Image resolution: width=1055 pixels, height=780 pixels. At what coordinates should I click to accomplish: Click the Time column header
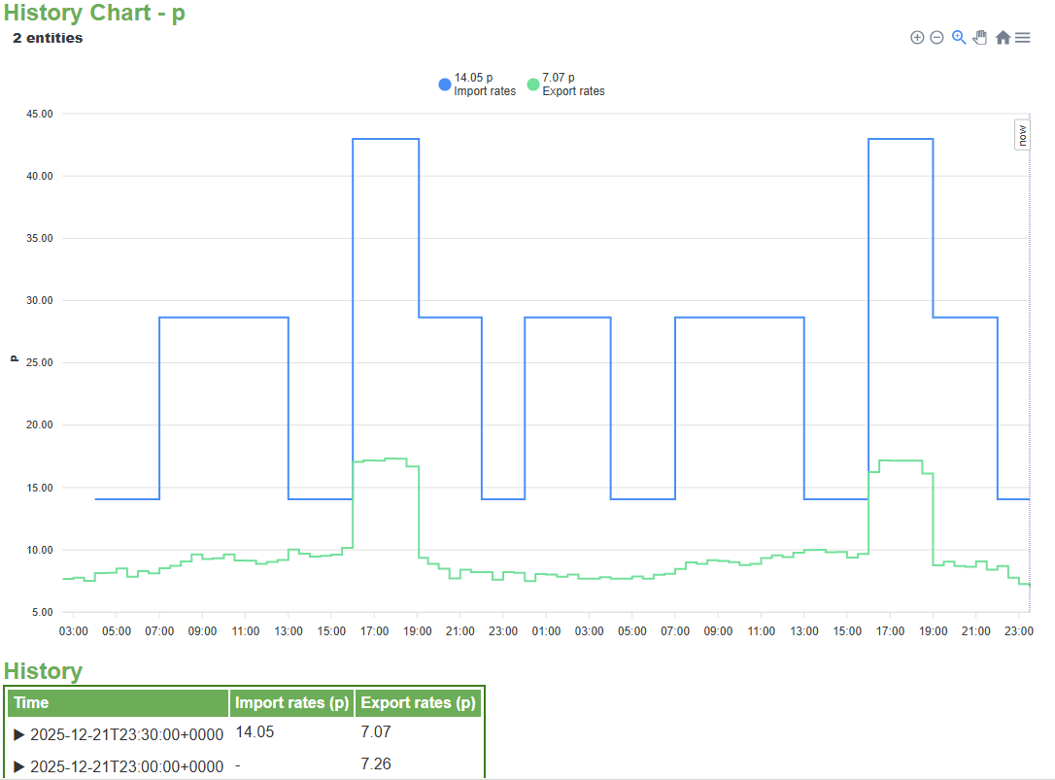[x=118, y=702]
